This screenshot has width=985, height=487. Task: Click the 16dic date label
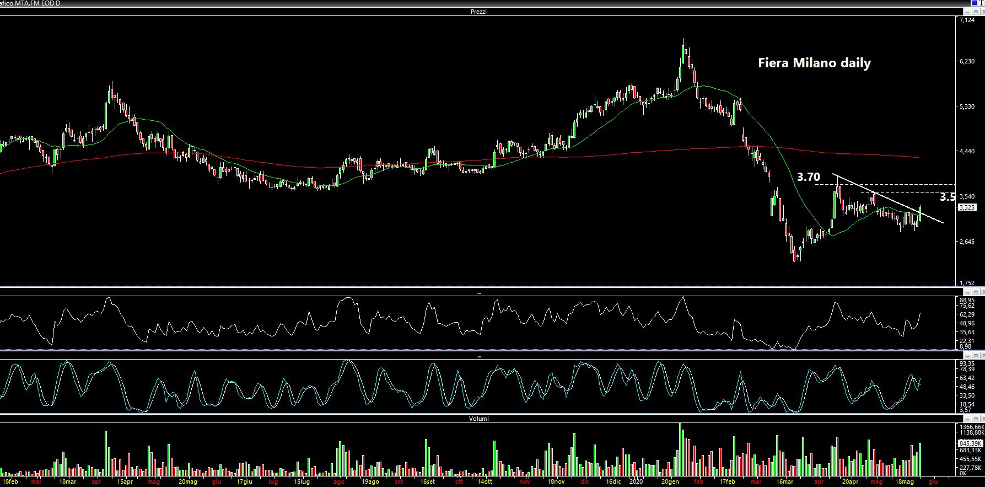click(613, 482)
